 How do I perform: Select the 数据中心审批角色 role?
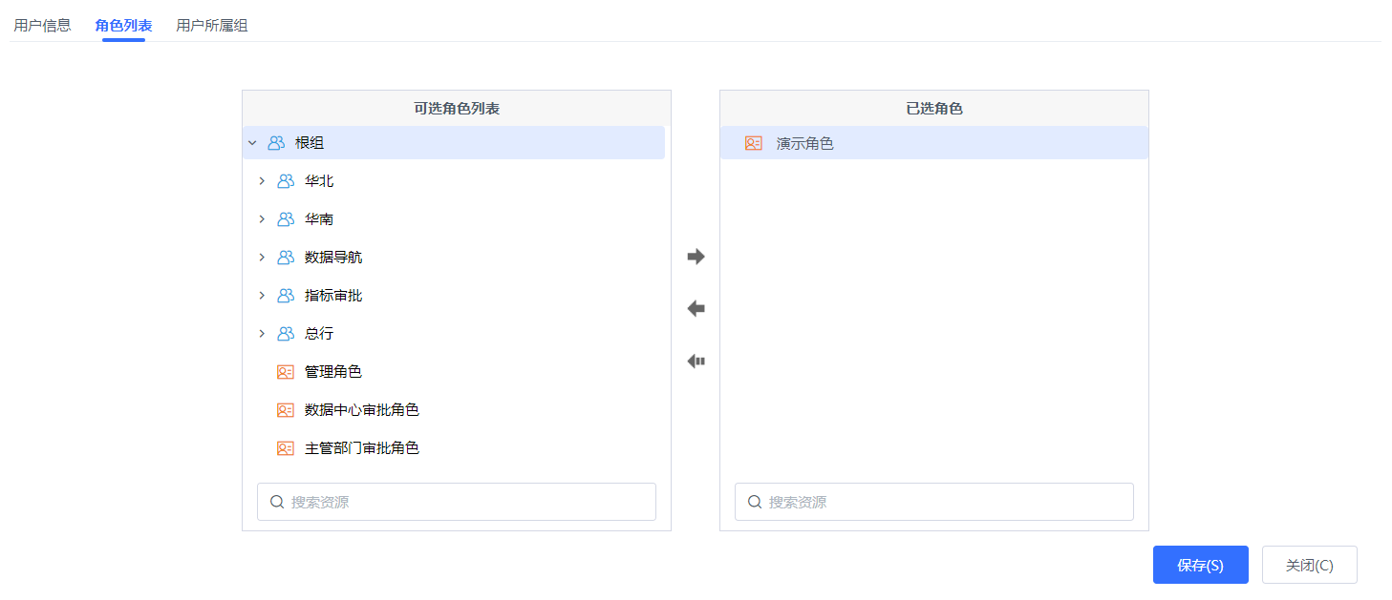coord(362,410)
